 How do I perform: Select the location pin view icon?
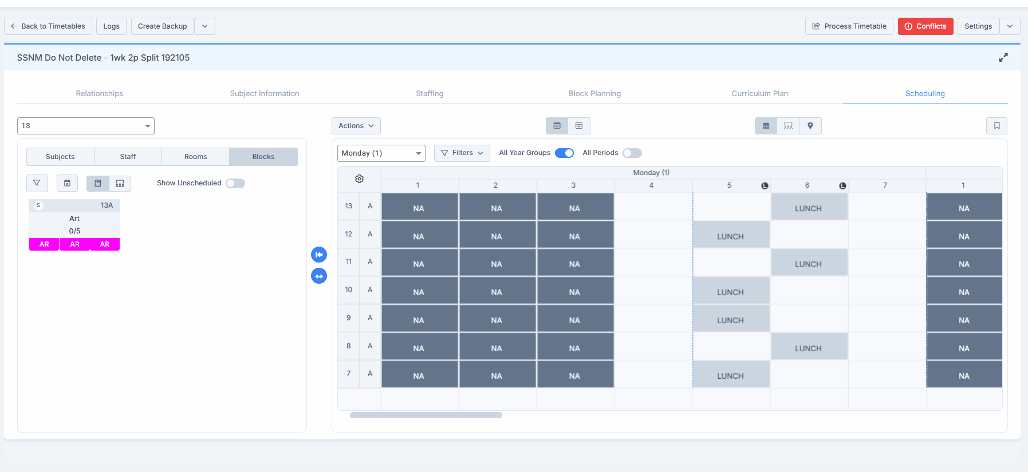click(x=810, y=126)
